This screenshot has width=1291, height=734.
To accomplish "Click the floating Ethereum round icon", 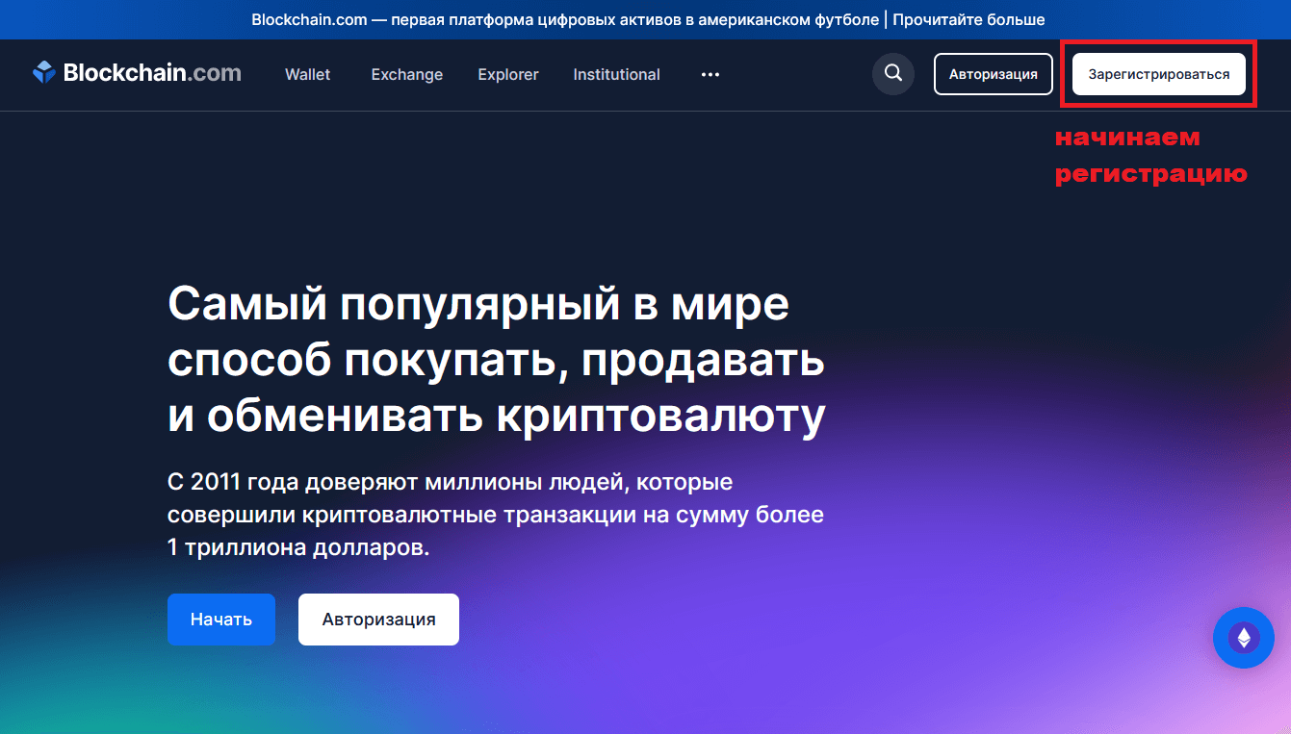I will click(1243, 637).
